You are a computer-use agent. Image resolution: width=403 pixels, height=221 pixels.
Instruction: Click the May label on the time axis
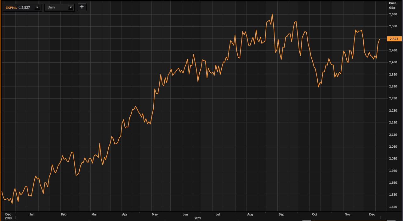[155, 215]
